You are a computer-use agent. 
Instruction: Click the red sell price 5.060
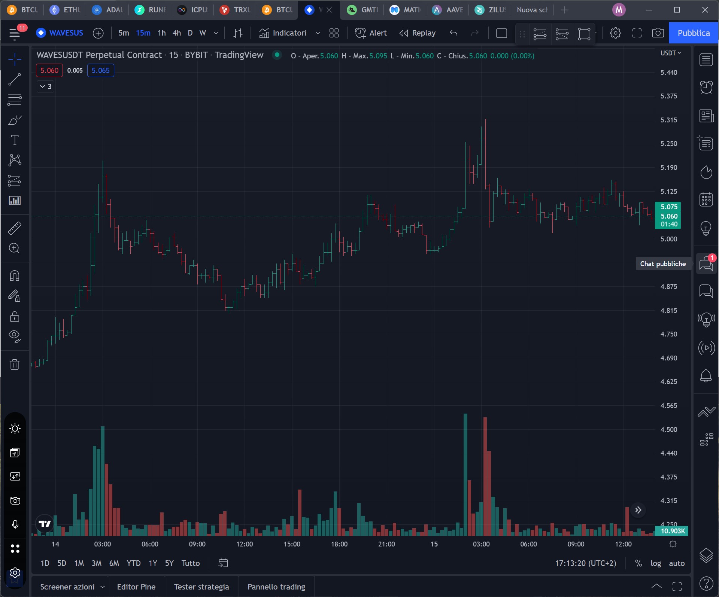tap(49, 70)
